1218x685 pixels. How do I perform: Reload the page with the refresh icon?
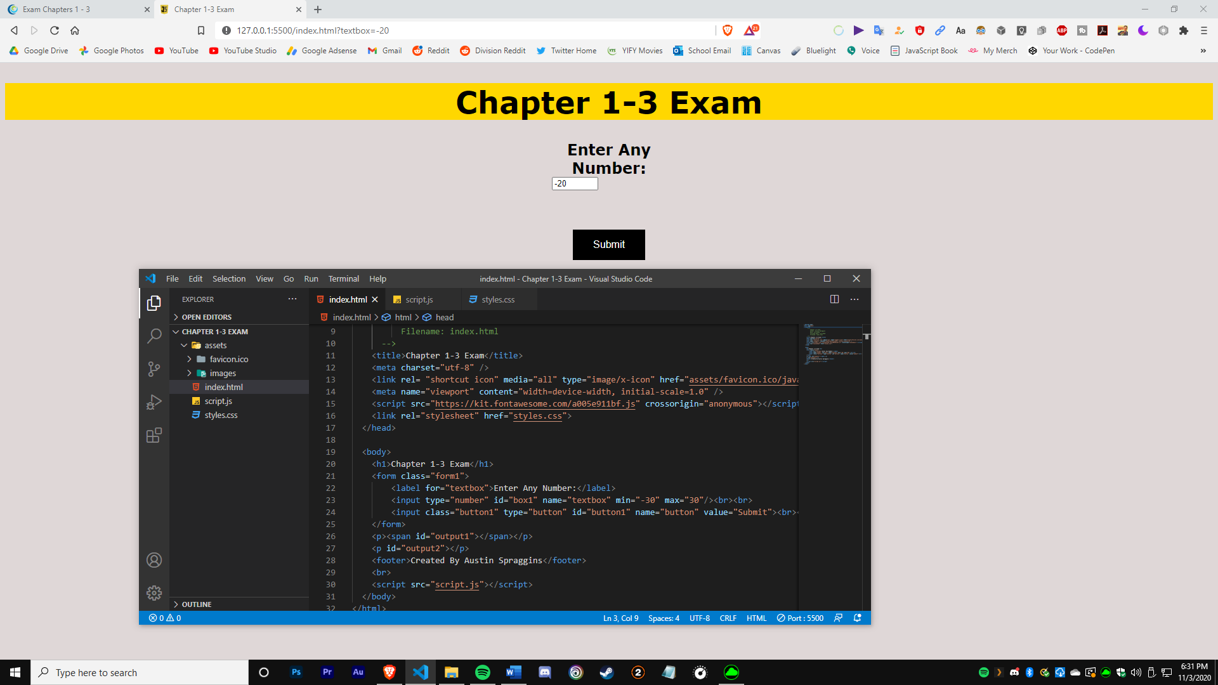55,30
